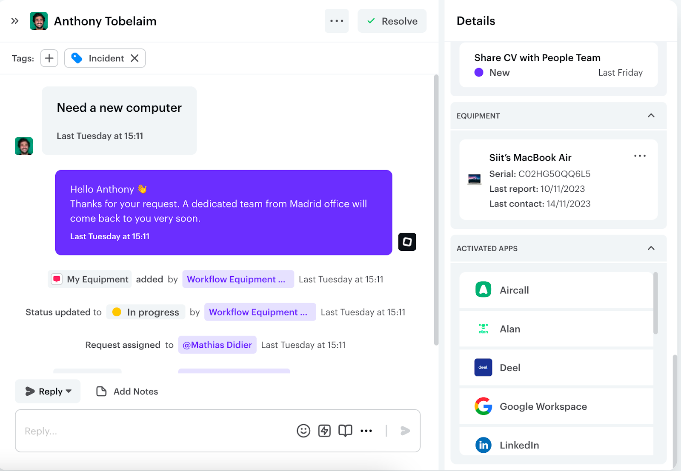
Task: Click the Siit bot icon beside the message
Action: click(x=407, y=241)
